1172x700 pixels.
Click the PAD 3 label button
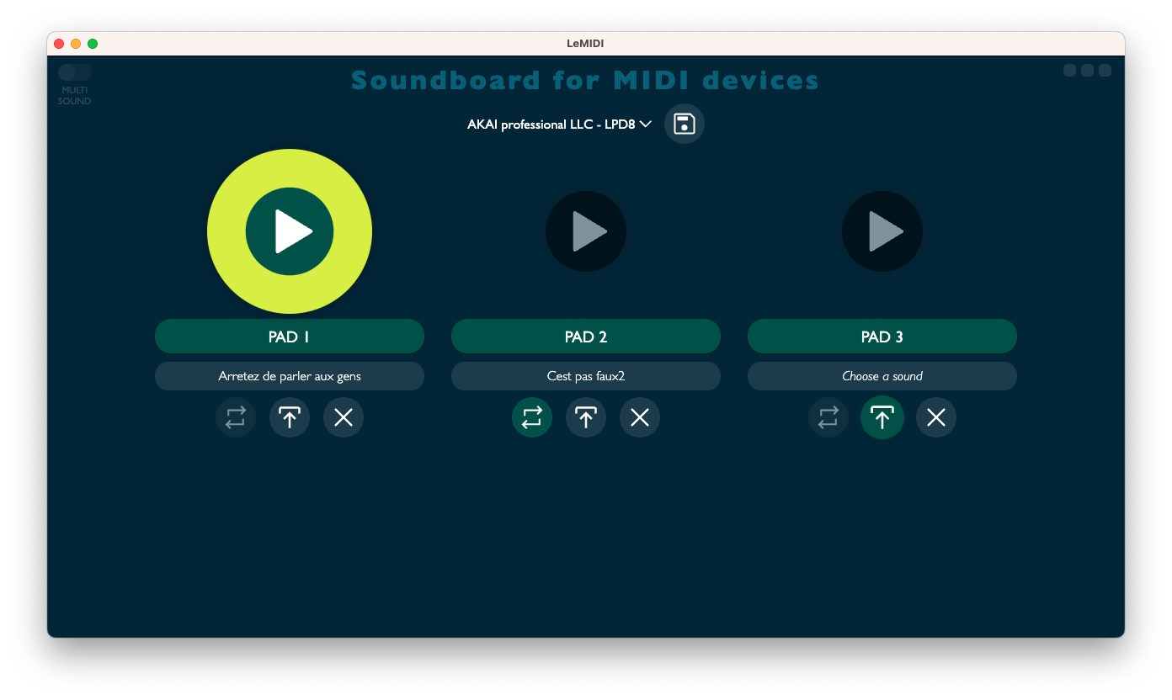[882, 337]
